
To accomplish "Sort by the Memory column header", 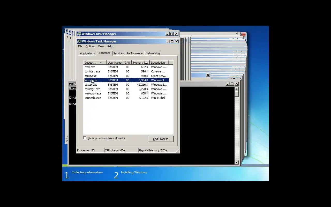I will (x=140, y=63).
